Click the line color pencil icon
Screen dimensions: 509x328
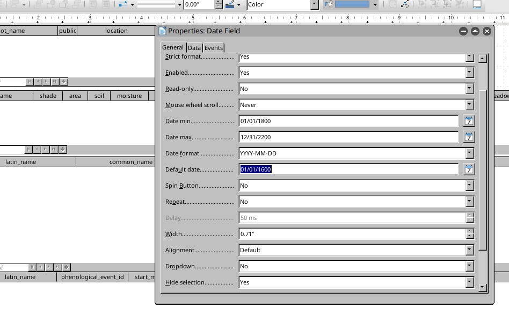coord(230,4)
